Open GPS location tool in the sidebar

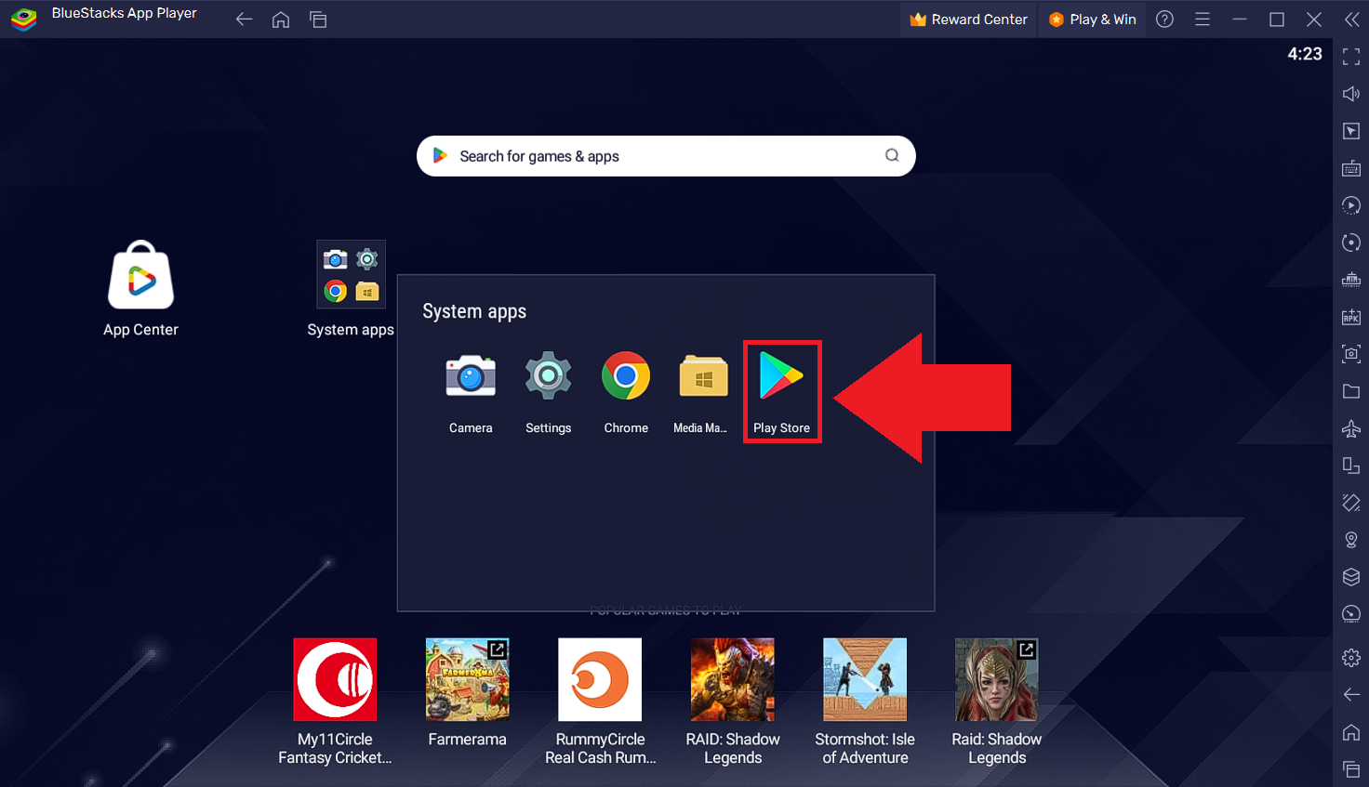coord(1350,540)
